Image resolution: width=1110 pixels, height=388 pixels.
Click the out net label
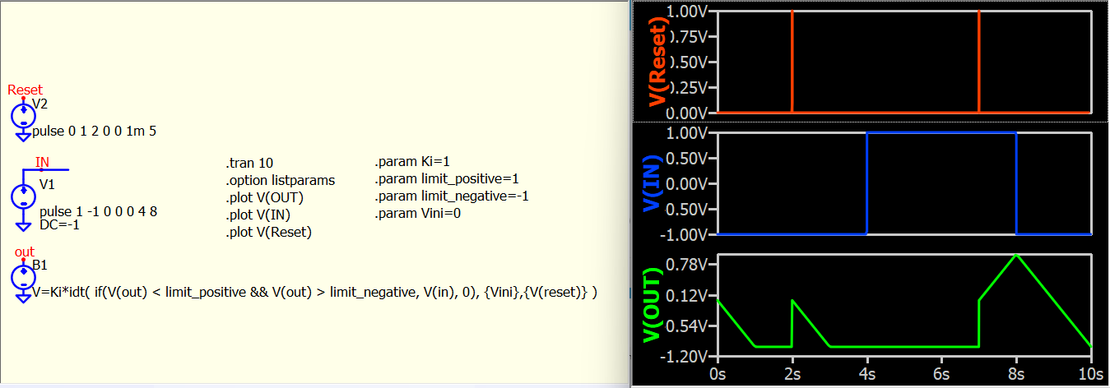coord(25,252)
